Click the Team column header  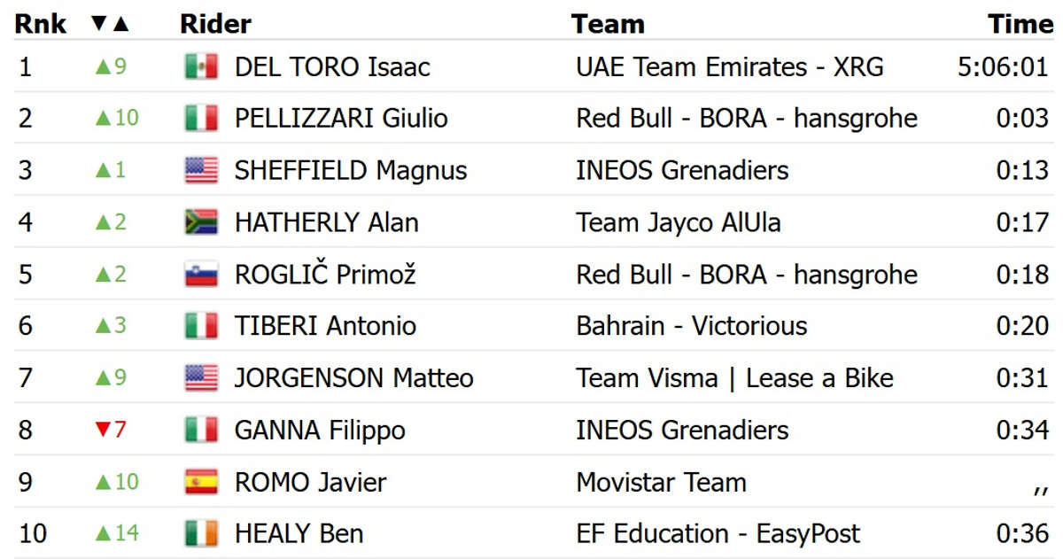click(608, 24)
